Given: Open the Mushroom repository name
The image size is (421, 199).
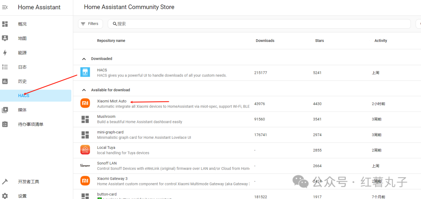Looking at the screenshot, I should click(106, 117).
